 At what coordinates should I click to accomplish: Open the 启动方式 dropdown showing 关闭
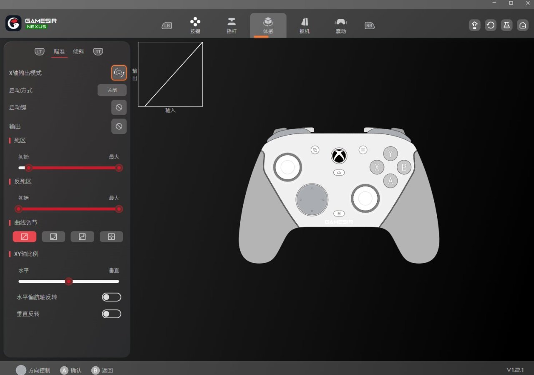(112, 90)
